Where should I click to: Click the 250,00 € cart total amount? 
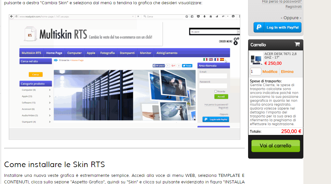point(291,131)
